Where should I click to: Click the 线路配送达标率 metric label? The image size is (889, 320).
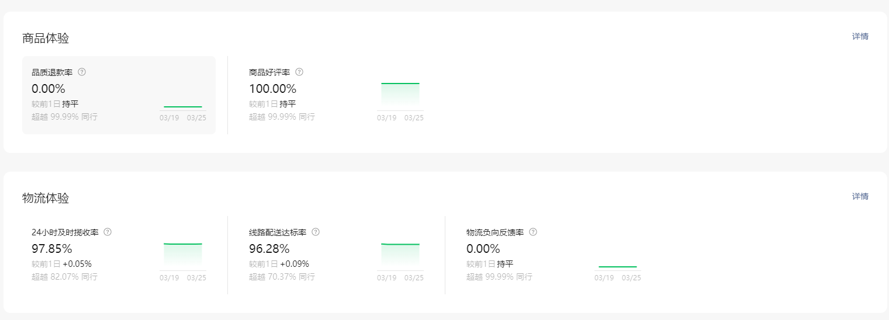coord(278,232)
